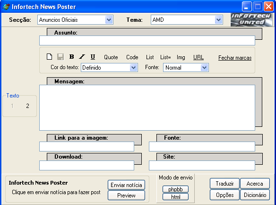Open the Dicionário button

coord(255,195)
